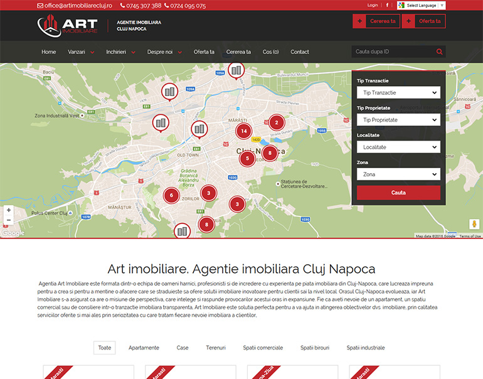
Task: Click the map cluster marker 5
Action: click(x=247, y=158)
